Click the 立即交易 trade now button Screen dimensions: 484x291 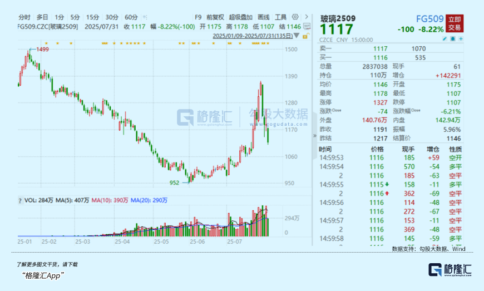(x=455, y=24)
